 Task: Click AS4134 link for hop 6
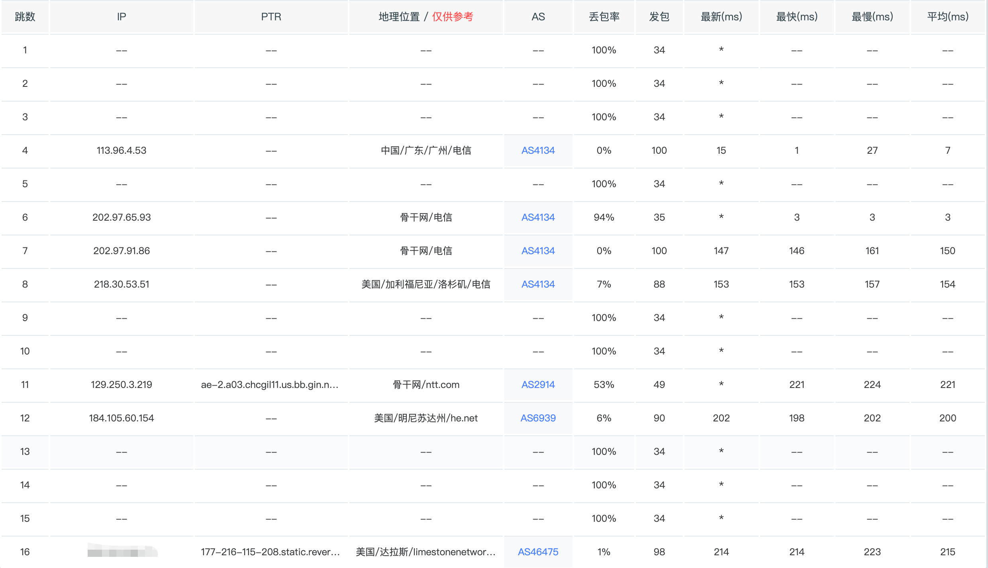(x=538, y=217)
